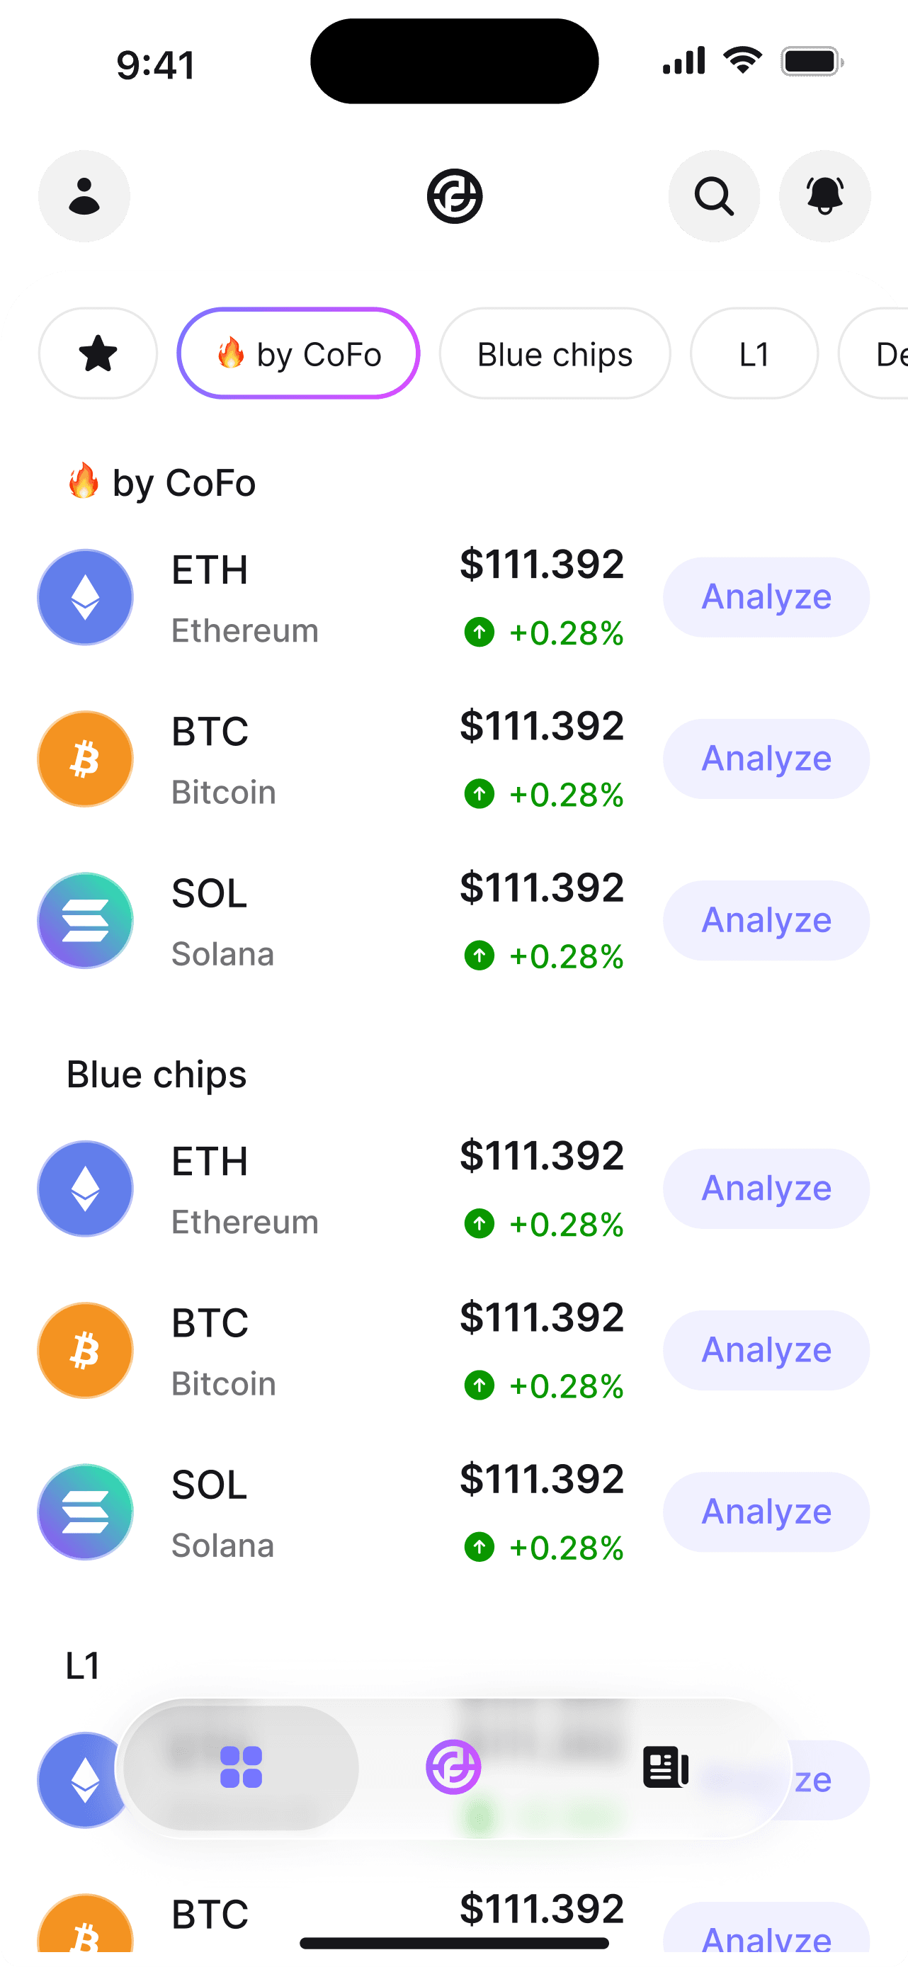
Task: Analyze BTC in the by CoFo section
Action: point(766,759)
